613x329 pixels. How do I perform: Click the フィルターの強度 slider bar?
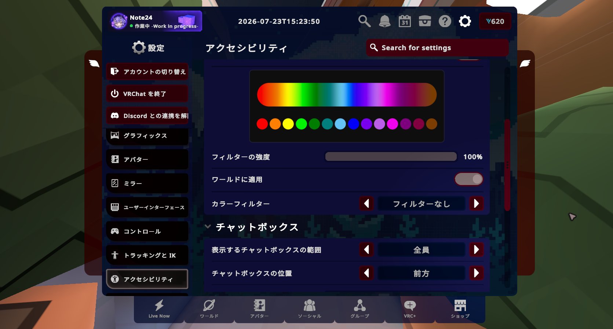pos(391,157)
